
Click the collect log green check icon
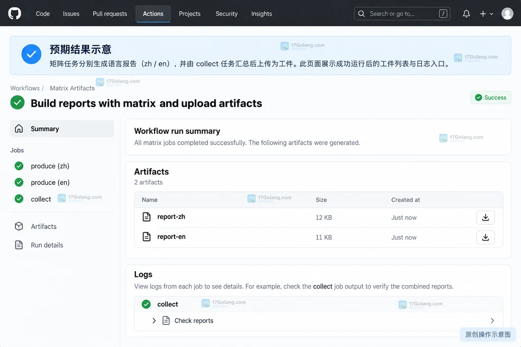[x=146, y=304]
